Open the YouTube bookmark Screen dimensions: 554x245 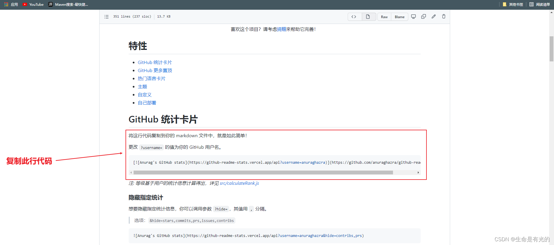click(x=33, y=4)
